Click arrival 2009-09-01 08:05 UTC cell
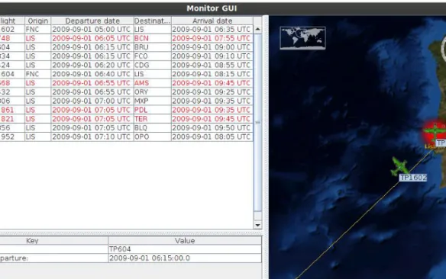Screen dimensions: 446x279 click(212, 136)
